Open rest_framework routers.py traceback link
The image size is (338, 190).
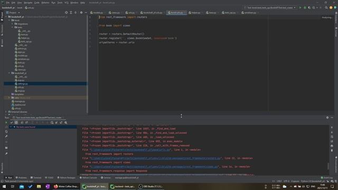coord(156,158)
